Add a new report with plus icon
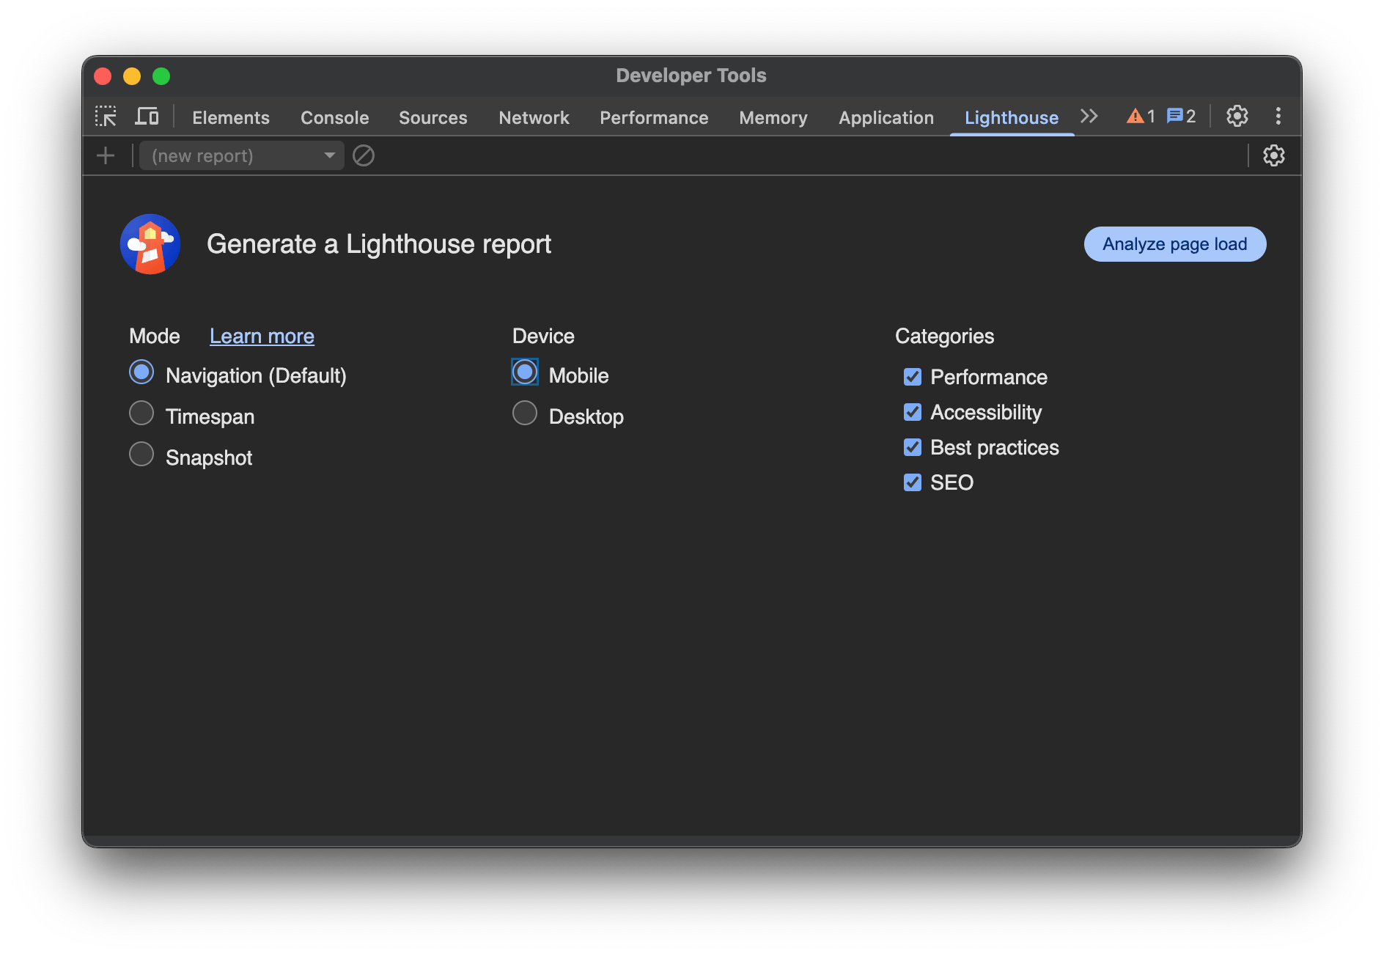The height and width of the screenshot is (956, 1384). [106, 156]
